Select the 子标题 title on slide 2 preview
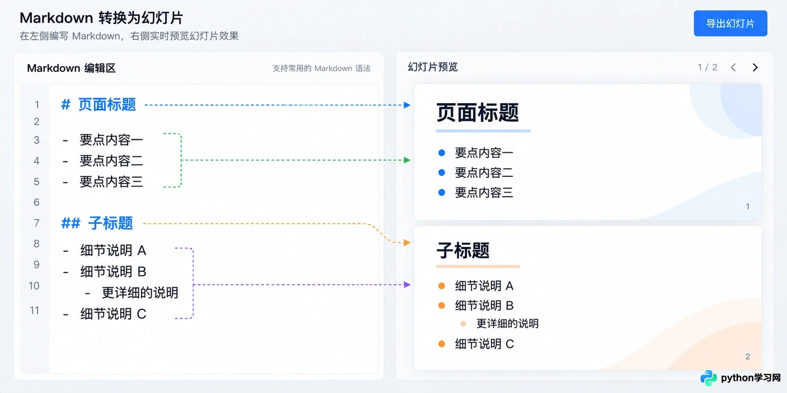 tap(463, 251)
